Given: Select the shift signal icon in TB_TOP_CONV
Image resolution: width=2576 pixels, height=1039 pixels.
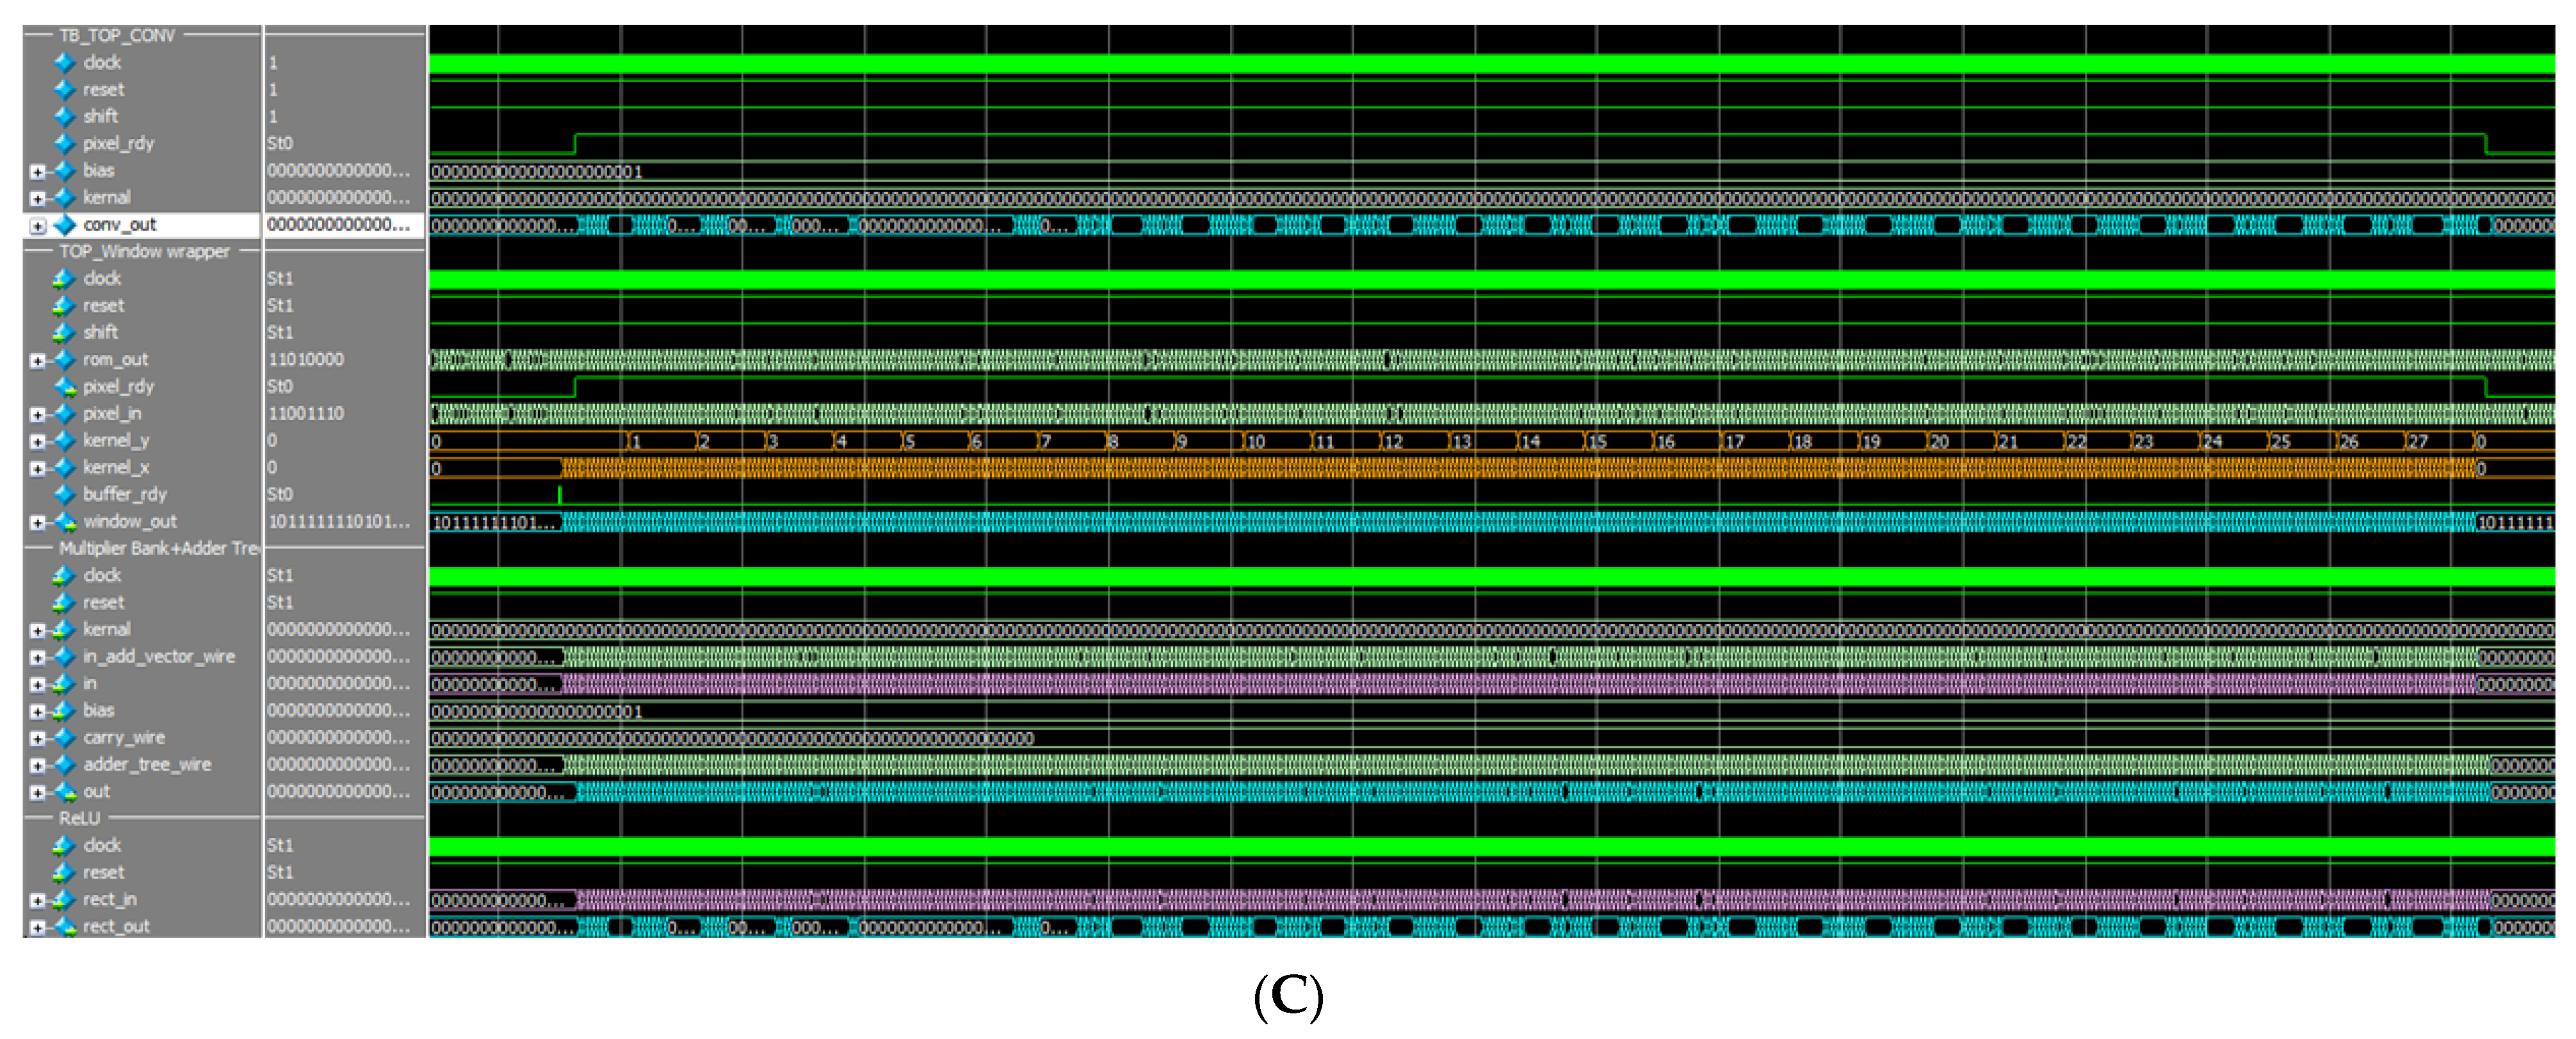Looking at the screenshot, I should 64,116.
